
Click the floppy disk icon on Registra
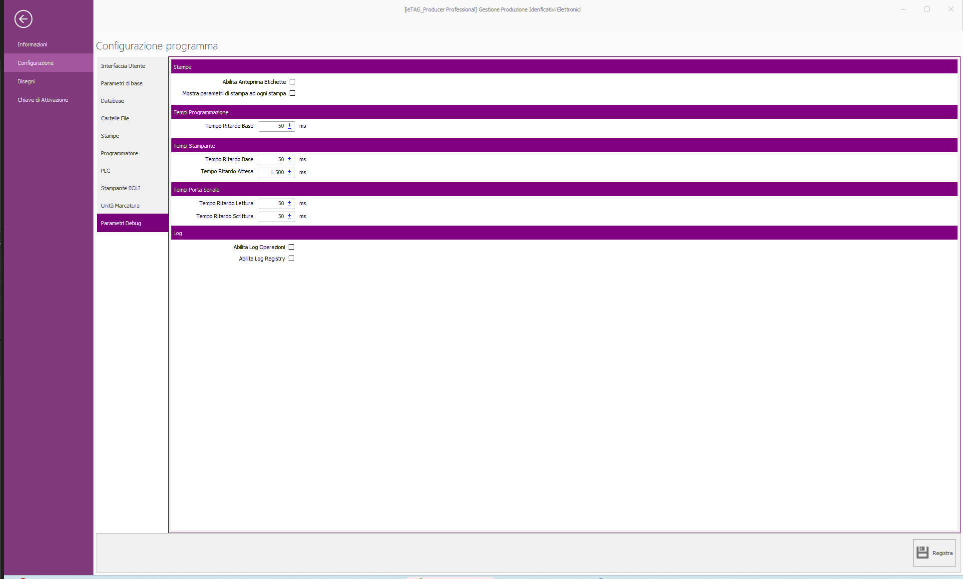tap(923, 552)
